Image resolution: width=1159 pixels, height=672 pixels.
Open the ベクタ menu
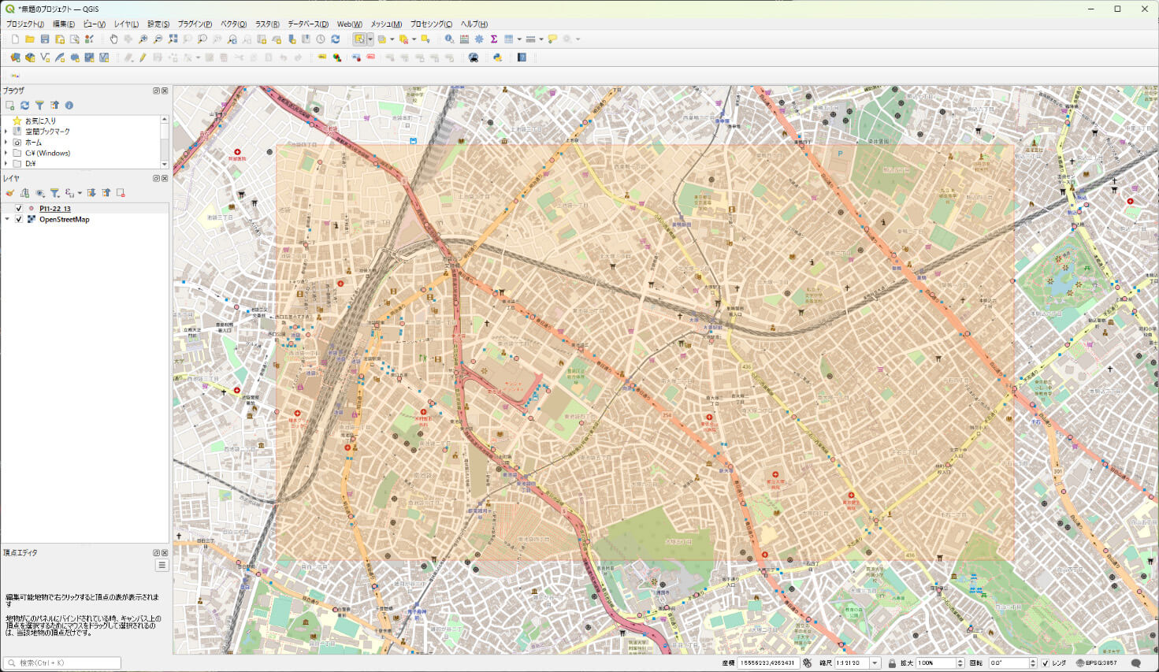coord(233,24)
